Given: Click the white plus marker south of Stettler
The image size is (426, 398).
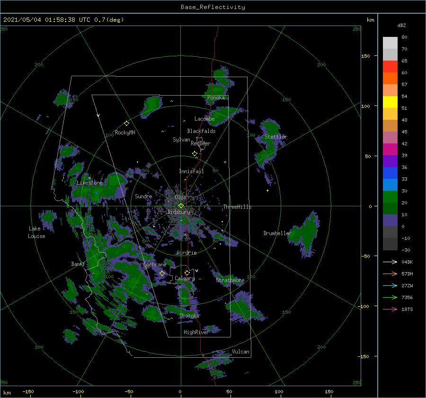Looking at the screenshot, I should (x=267, y=190).
